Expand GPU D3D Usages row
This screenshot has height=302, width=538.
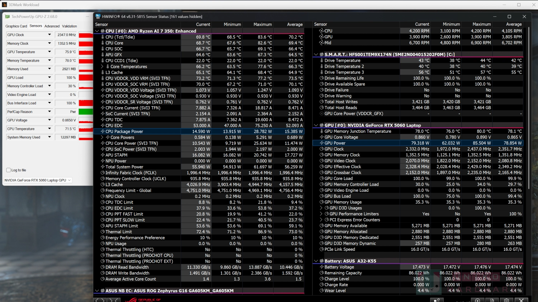[321, 208]
